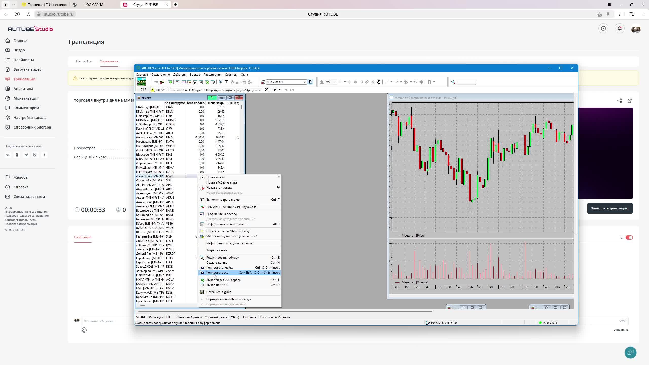Click the hide drawings eye icon
The height and width of the screenshot is (365, 649).
click(x=415, y=82)
